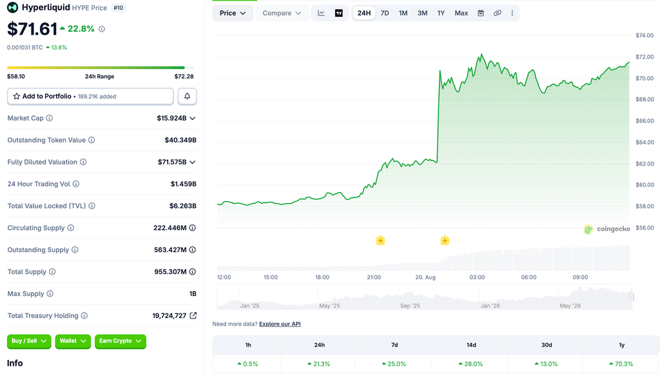Open info icon beside 955.307M value
Image resolution: width=660 pixels, height=374 pixels.
point(192,271)
